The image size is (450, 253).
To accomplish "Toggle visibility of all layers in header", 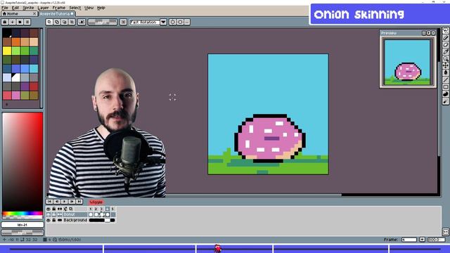I will [x=49, y=209].
